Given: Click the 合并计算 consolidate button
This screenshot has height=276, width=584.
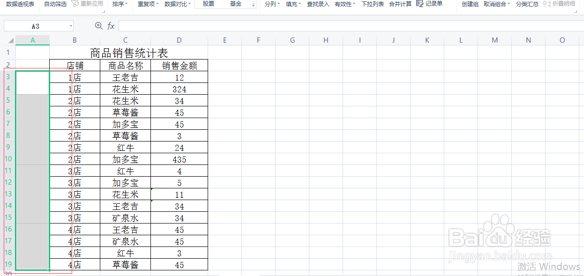Looking at the screenshot, I should [x=400, y=4].
